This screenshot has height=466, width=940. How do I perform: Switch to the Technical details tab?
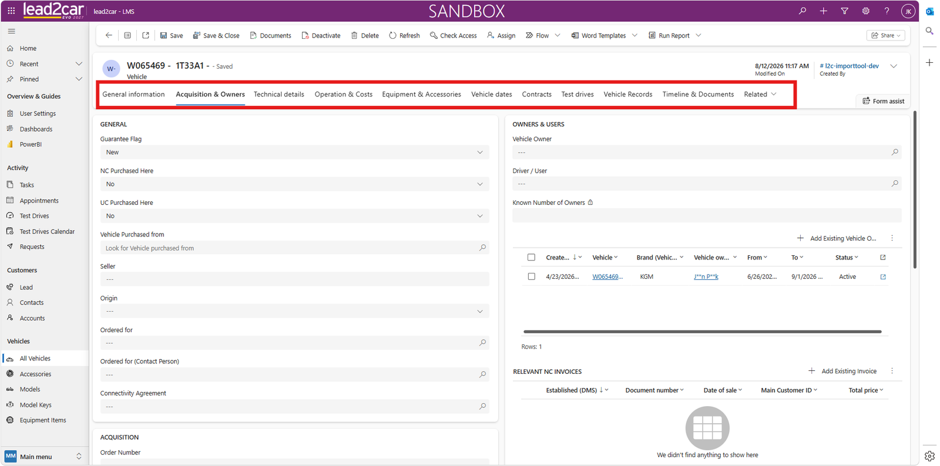(279, 94)
